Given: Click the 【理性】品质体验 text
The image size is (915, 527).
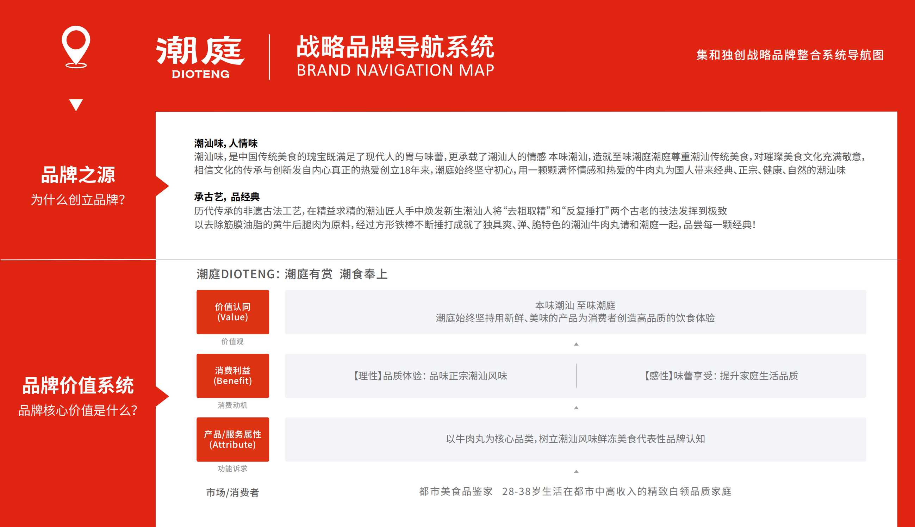Looking at the screenshot, I should click(x=430, y=376).
